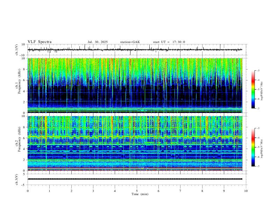Click time axis tick label "0"
The width and height of the screenshot is (277, 214).
[x=28, y=191]
